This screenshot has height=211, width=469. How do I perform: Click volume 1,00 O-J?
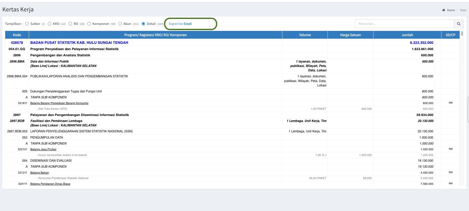321,155
